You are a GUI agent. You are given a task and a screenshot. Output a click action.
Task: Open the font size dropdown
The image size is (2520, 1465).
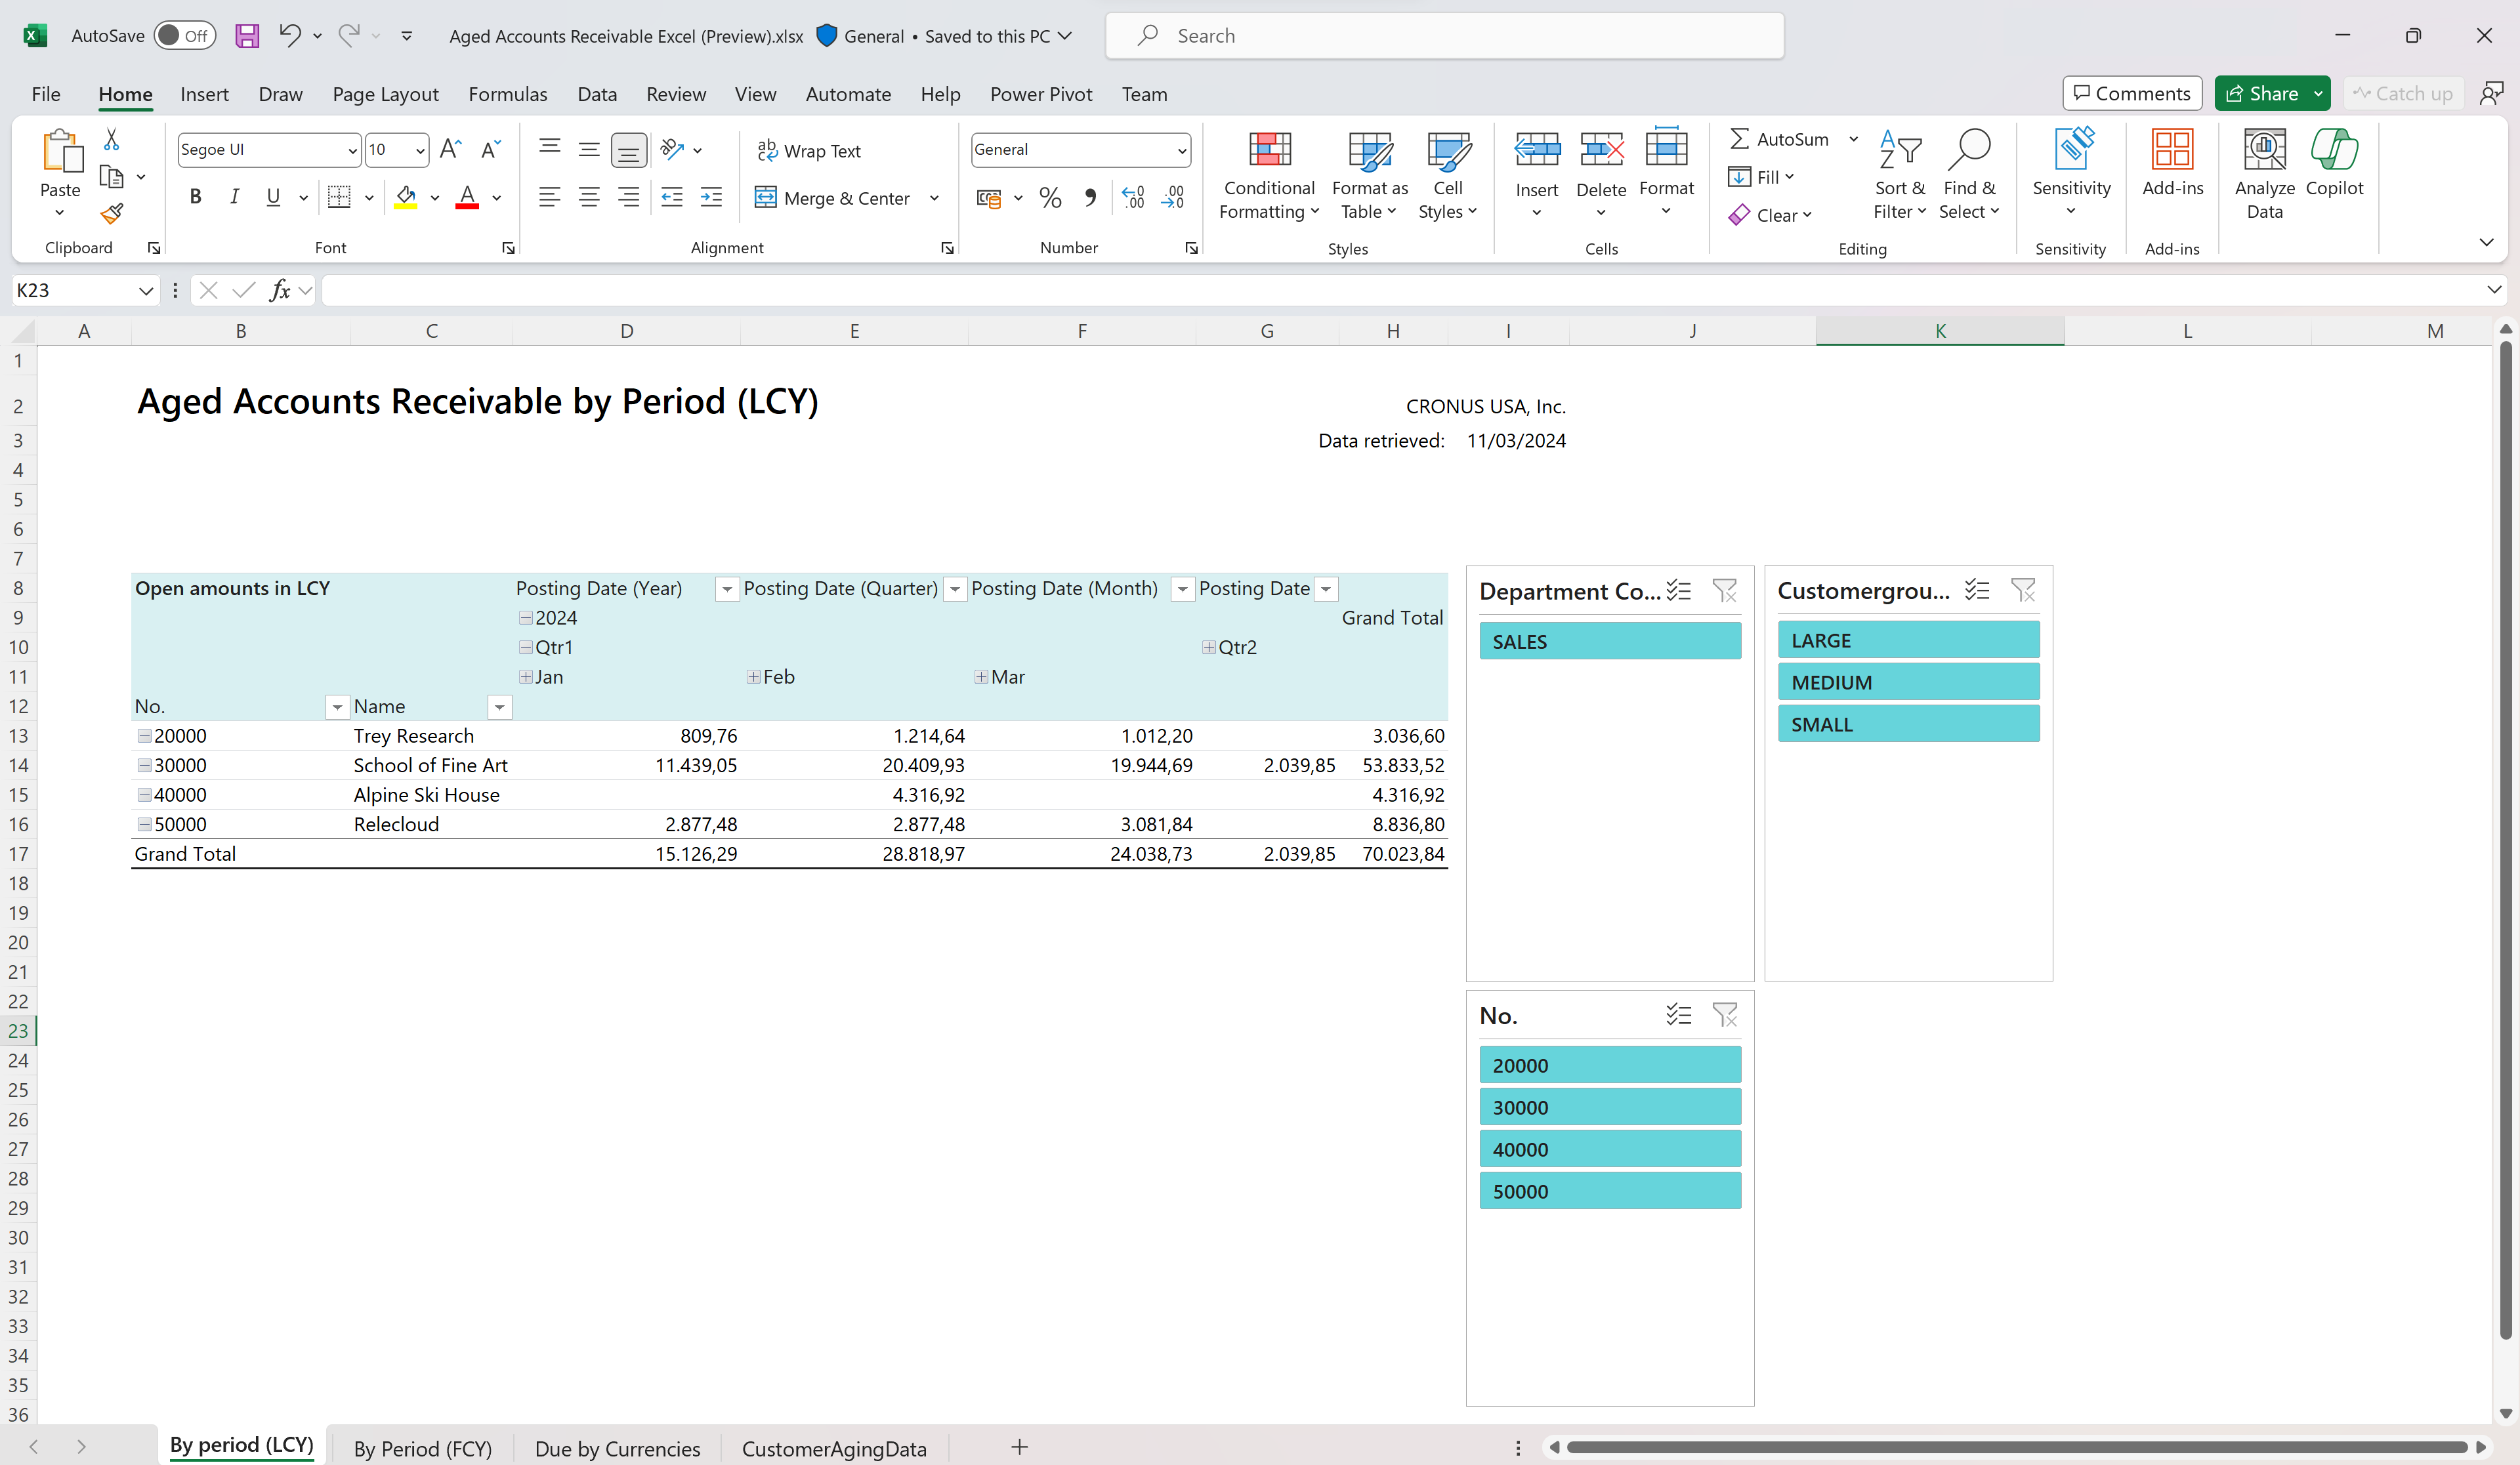click(x=420, y=150)
